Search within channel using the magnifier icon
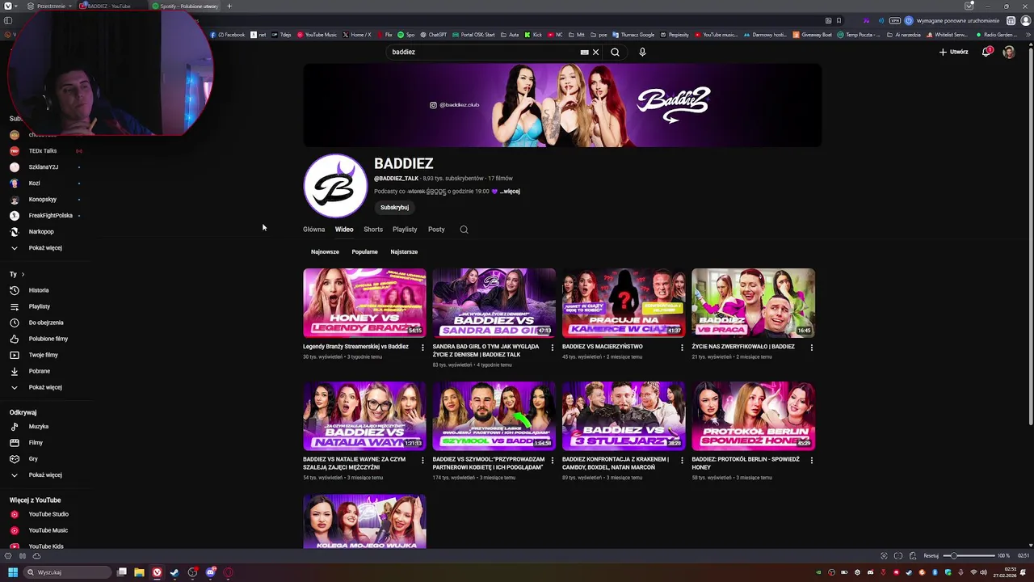The height and width of the screenshot is (582, 1034). (464, 230)
